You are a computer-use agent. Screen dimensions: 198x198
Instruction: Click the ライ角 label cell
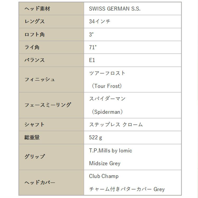[32, 48]
